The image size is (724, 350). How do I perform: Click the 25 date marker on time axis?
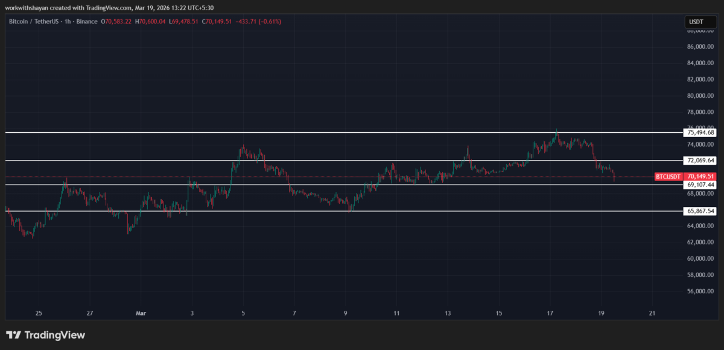click(39, 313)
